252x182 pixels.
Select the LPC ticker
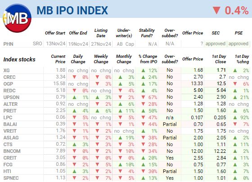click(x=8, y=117)
